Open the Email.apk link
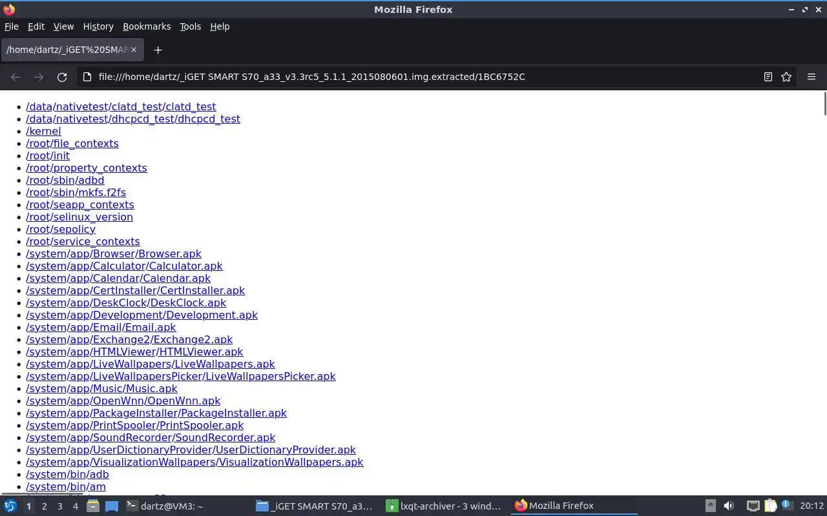The image size is (827, 516). click(x=101, y=327)
